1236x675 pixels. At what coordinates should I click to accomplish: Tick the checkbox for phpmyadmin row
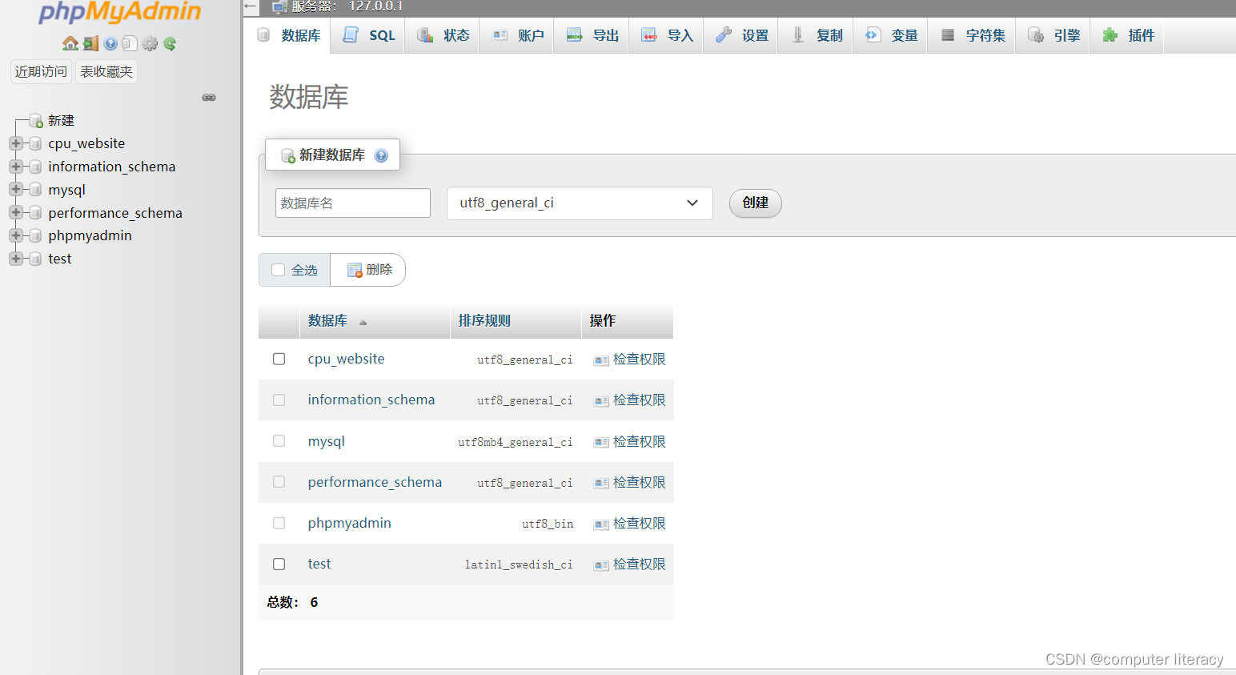(279, 523)
